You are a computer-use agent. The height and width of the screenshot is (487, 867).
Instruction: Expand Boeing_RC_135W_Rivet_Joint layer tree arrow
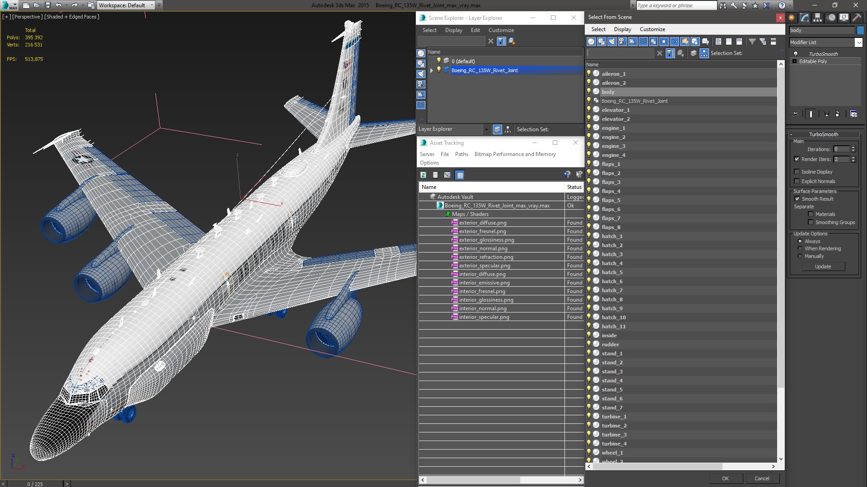pyautogui.click(x=432, y=70)
